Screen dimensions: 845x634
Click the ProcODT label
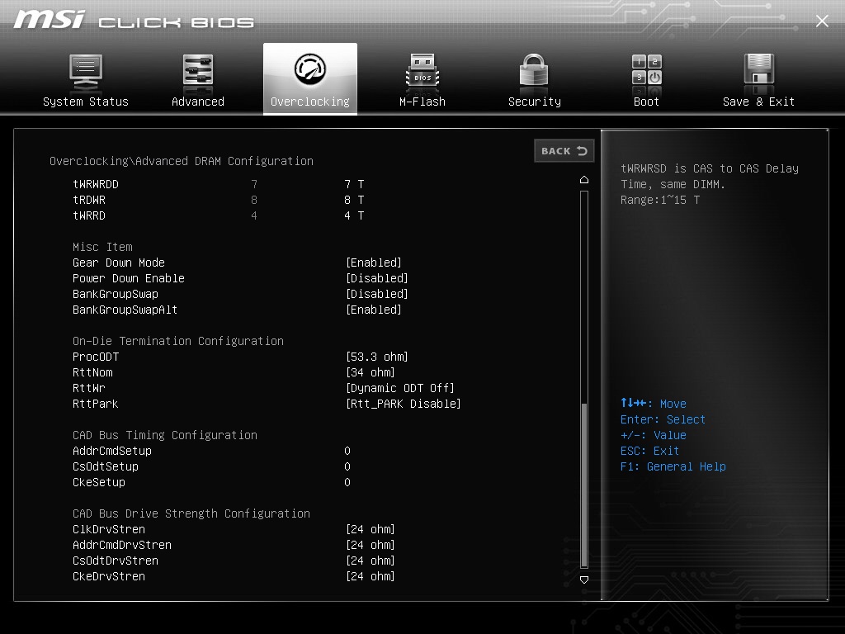click(x=96, y=357)
